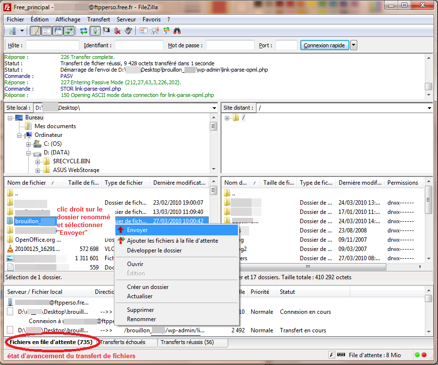This screenshot has width=438, height=365.
Task: Click the Port input field
Action: [x=286, y=45]
